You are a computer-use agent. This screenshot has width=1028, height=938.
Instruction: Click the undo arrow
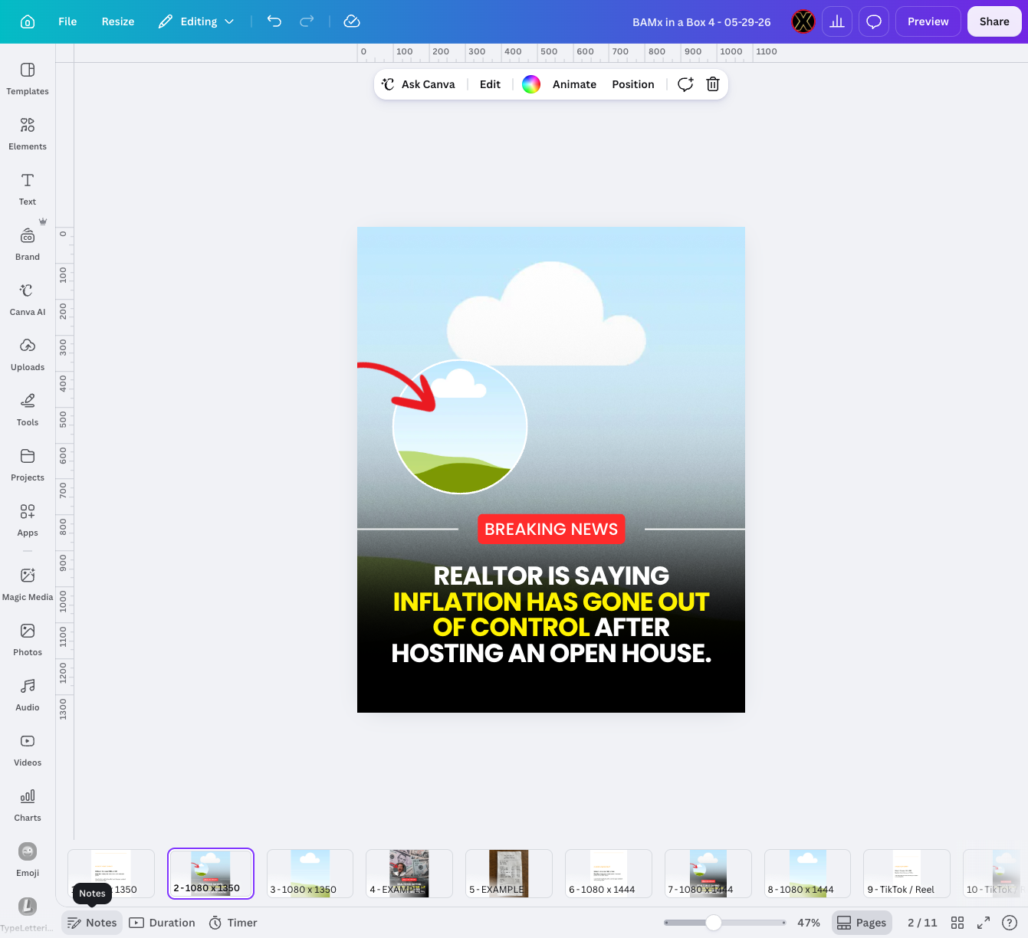pyautogui.click(x=274, y=21)
